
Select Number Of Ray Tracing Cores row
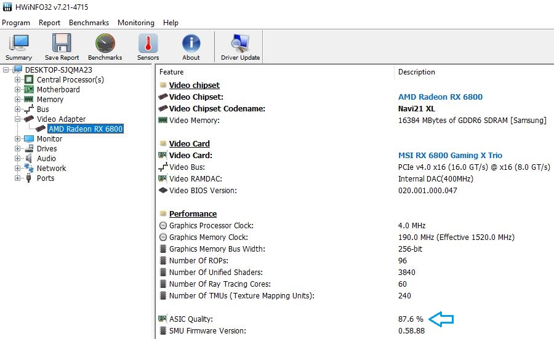[x=355, y=284]
